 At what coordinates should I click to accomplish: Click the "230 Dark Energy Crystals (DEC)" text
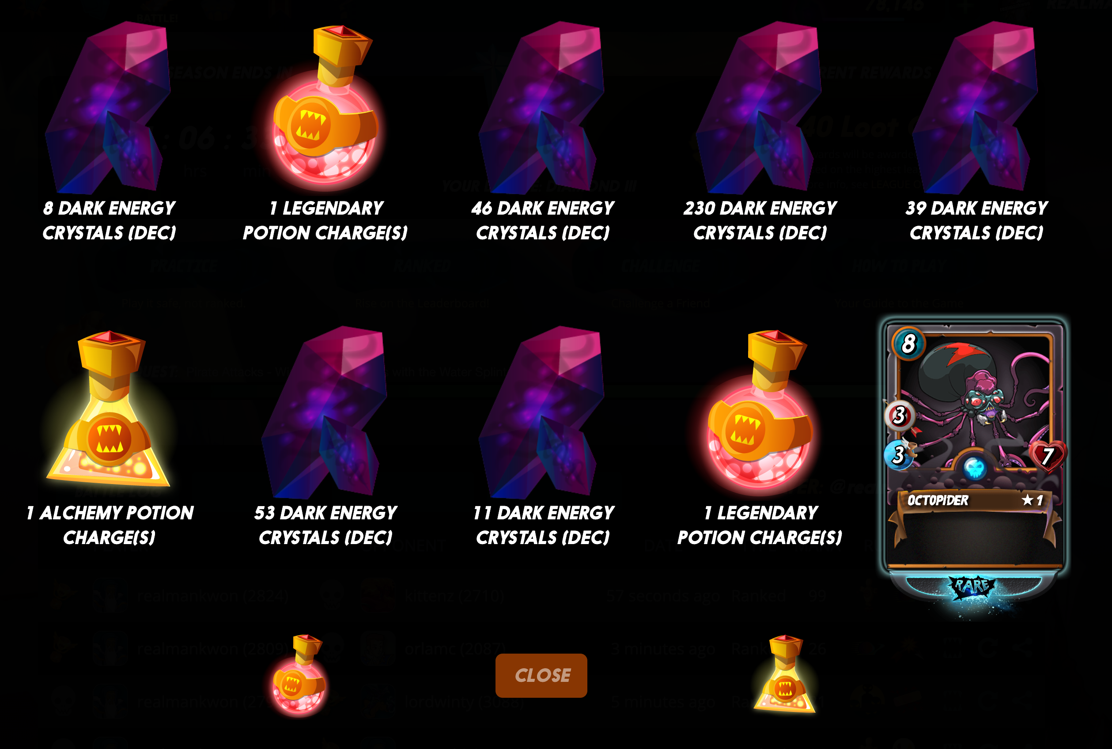point(760,220)
